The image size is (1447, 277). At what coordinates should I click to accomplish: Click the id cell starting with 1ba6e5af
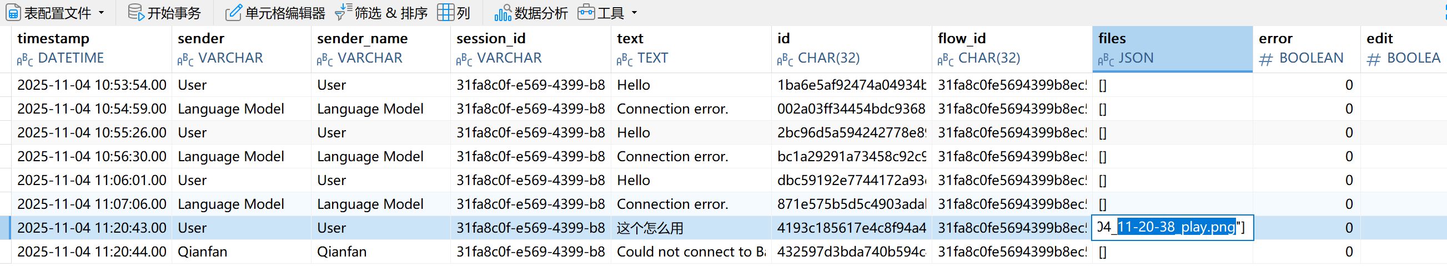[851, 85]
